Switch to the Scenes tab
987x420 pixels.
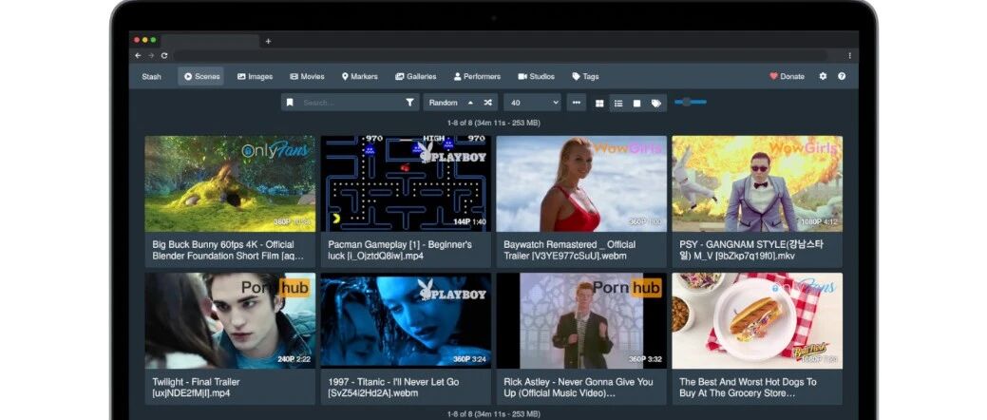pos(201,76)
